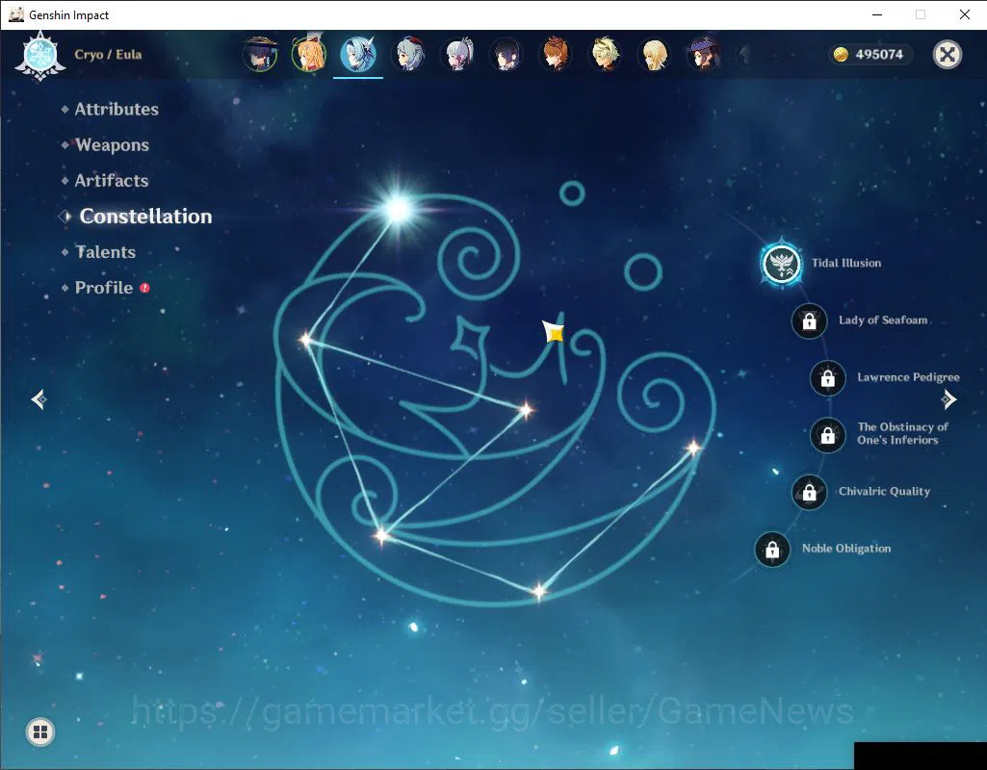Select the dark-haired character portrait

pos(506,54)
